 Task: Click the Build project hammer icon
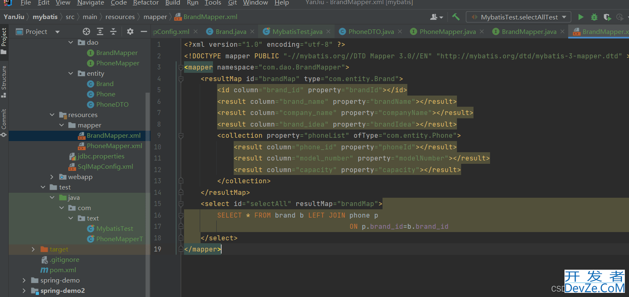456,17
